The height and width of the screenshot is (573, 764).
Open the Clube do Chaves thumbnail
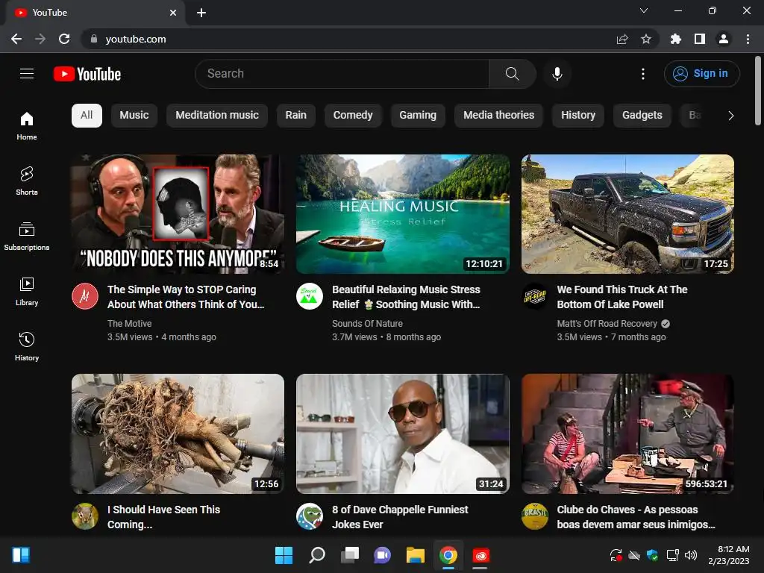(627, 433)
